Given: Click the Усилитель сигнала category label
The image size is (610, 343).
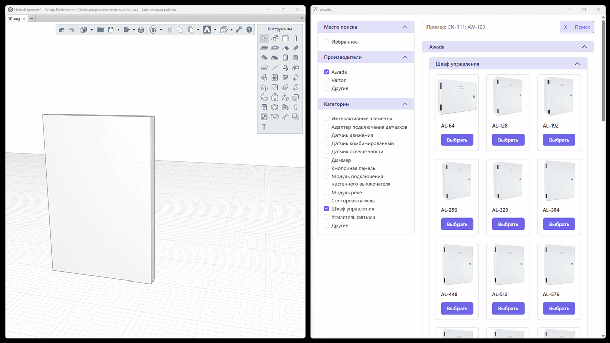Looking at the screenshot, I should tap(353, 217).
